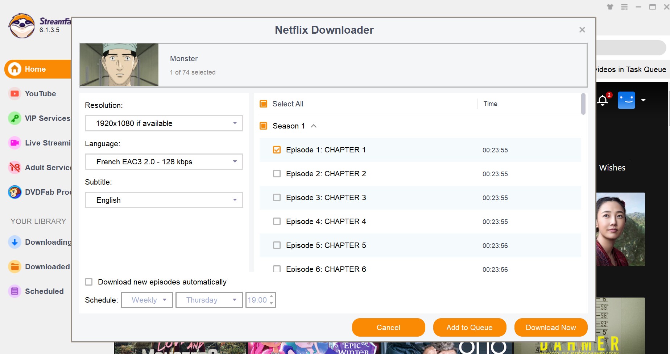Select Scheduled in library

44,291
